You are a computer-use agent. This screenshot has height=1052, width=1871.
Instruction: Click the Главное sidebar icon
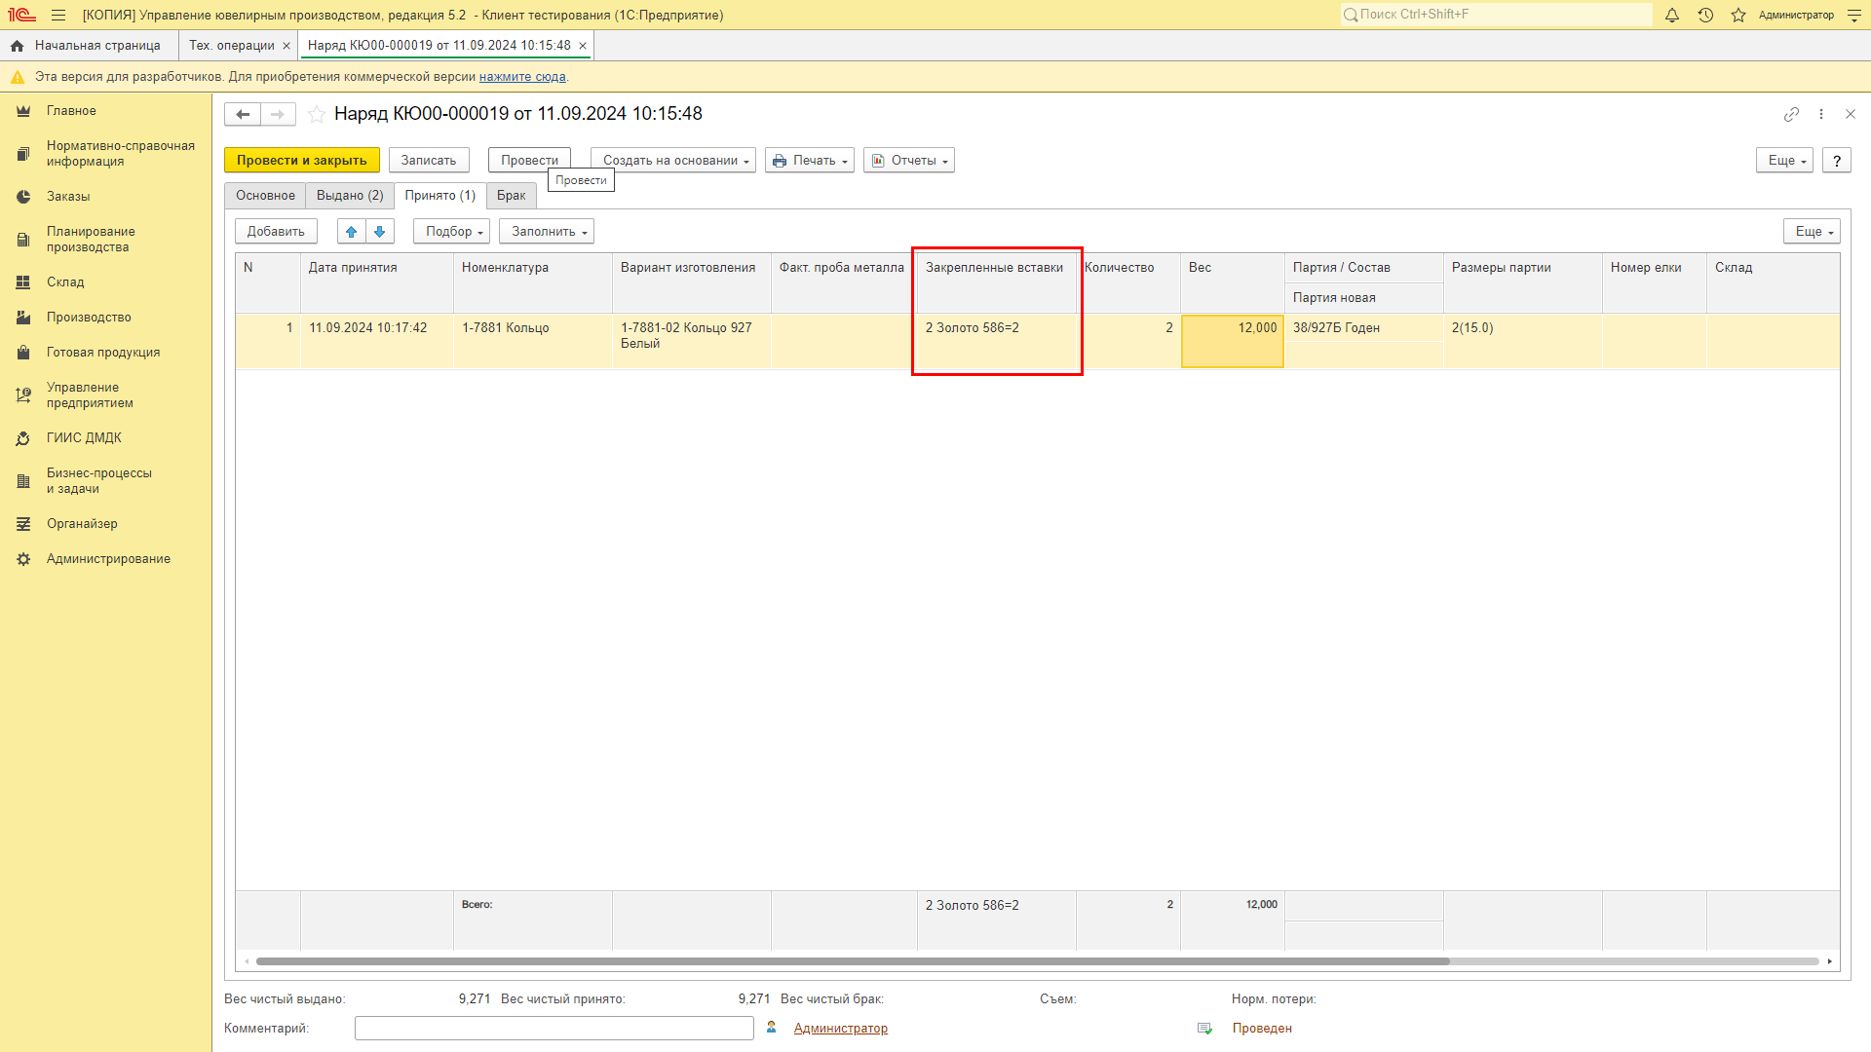23,111
